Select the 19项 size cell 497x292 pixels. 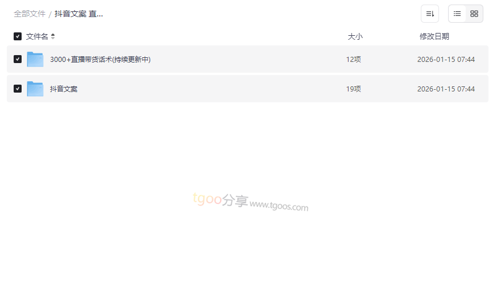(353, 89)
